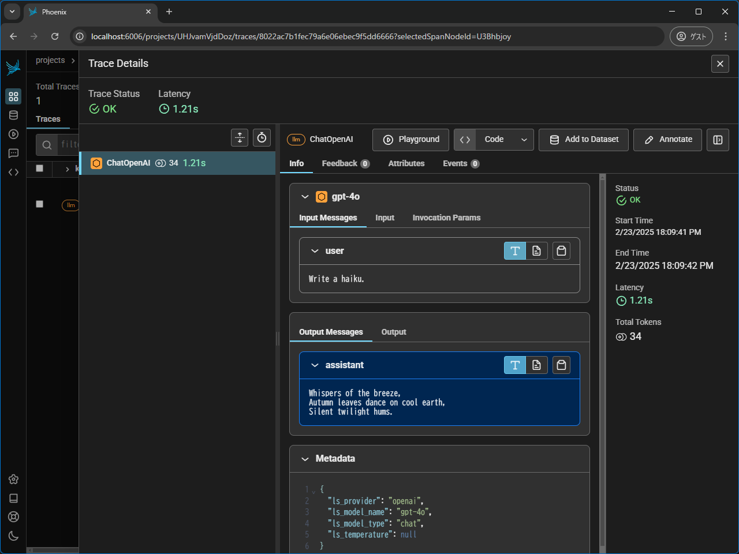Open the settings gear in sidebar
This screenshot has width=739, height=554.
13,479
